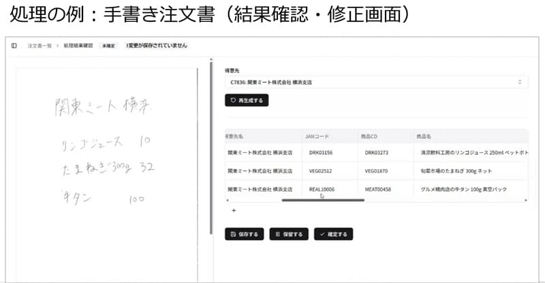The image size is (545, 283).
Task: Click the handwritten order image preview
Action: point(109,164)
